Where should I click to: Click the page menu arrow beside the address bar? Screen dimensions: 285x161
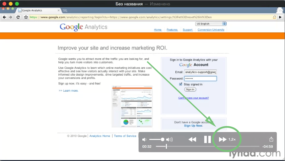280,17
